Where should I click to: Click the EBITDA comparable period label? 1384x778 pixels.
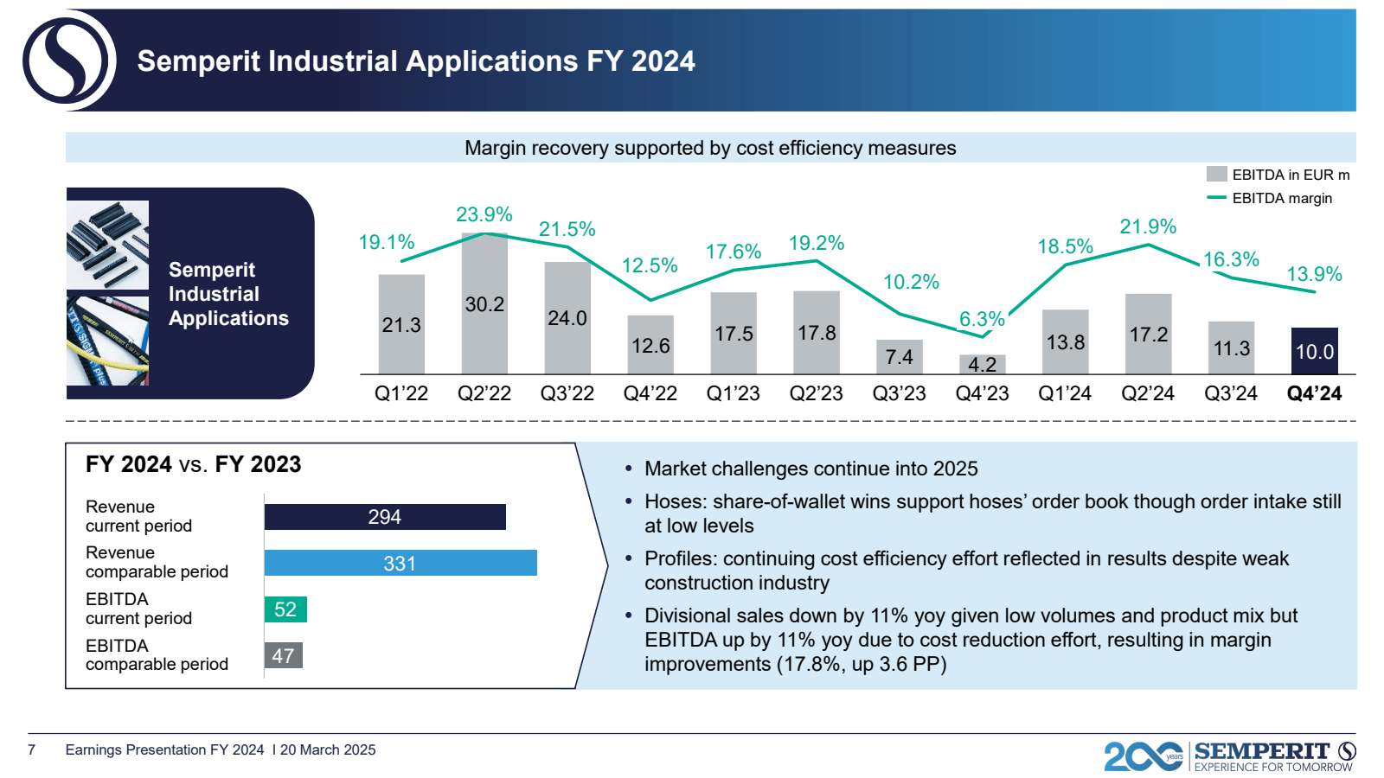157,655
